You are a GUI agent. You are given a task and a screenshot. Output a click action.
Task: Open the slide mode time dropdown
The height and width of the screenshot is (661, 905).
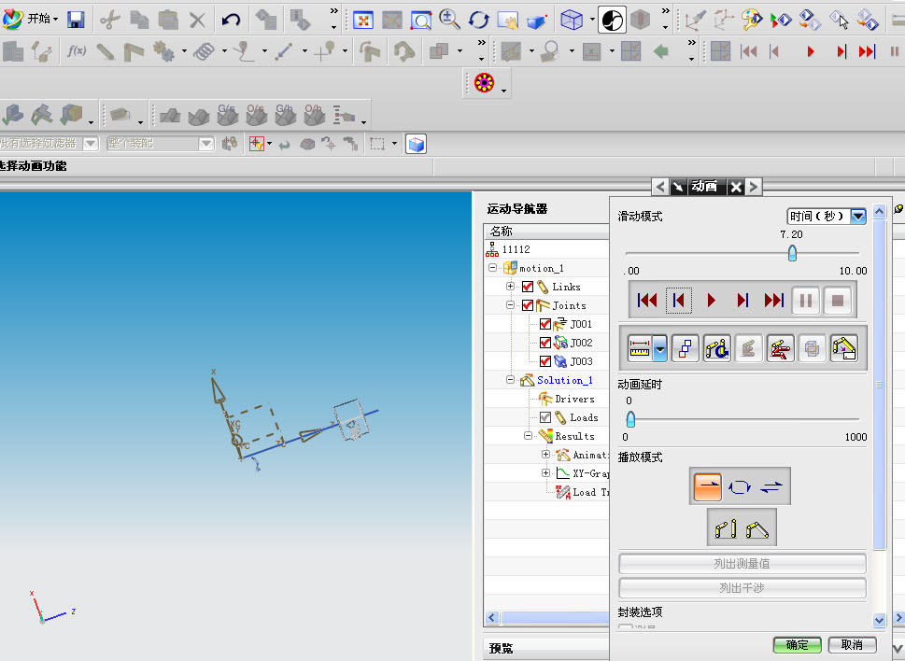(x=858, y=217)
